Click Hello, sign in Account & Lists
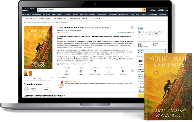The image size is (194, 122). coord(163,10)
